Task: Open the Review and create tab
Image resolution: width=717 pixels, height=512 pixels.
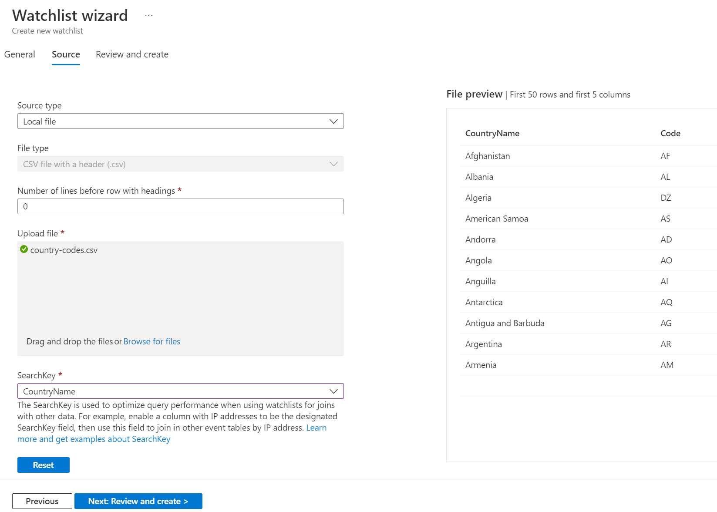Action: [x=132, y=54]
